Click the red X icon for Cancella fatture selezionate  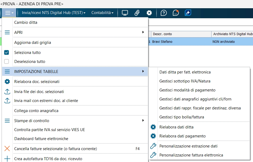[x=7, y=149]
